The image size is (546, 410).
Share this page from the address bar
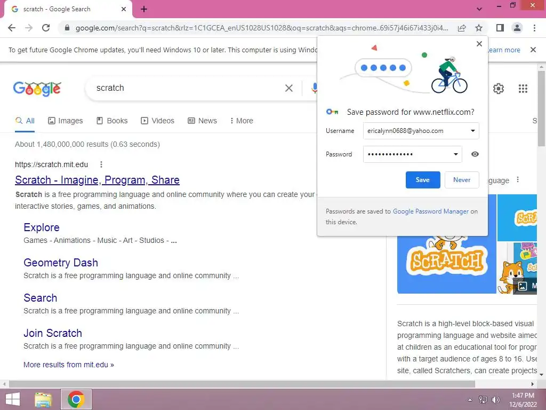pos(462,28)
